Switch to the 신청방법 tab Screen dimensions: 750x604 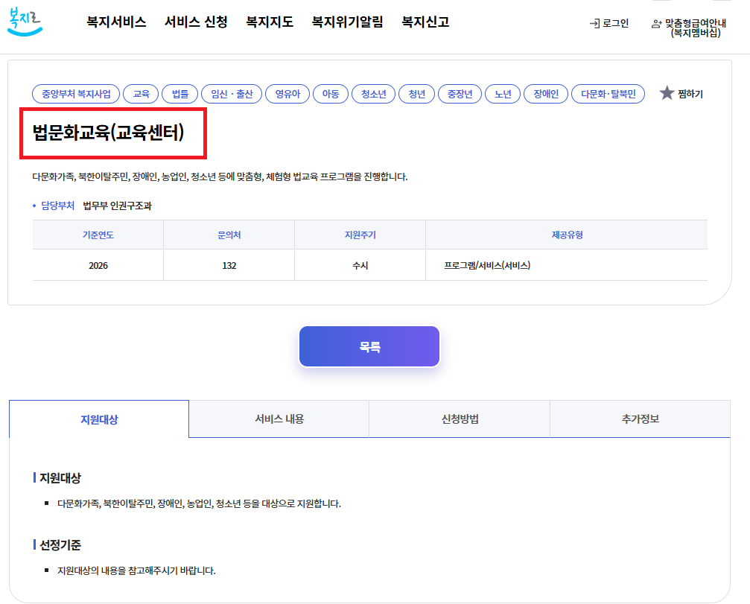[x=460, y=419]
